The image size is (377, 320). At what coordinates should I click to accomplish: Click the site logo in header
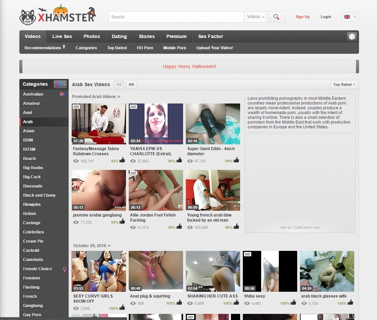point(58,15)
